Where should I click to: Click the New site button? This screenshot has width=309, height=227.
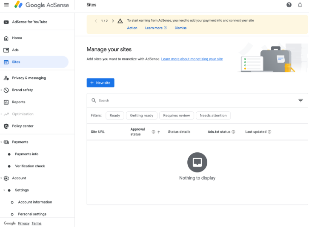(100, 83)
